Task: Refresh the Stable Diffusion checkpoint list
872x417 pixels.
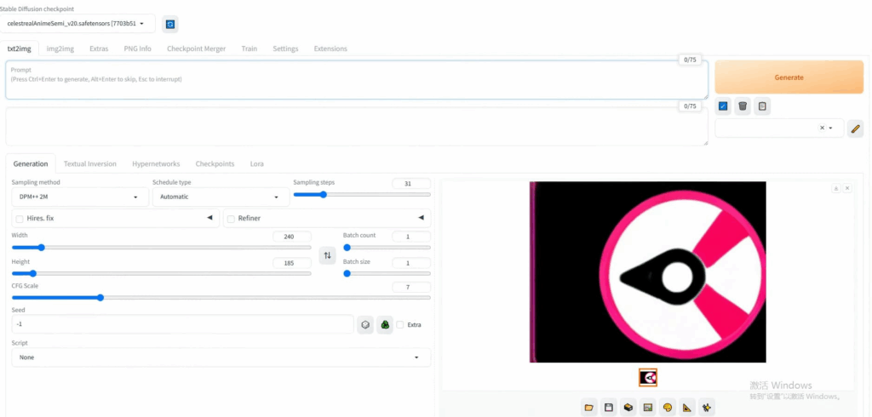Action: (170, 25)
